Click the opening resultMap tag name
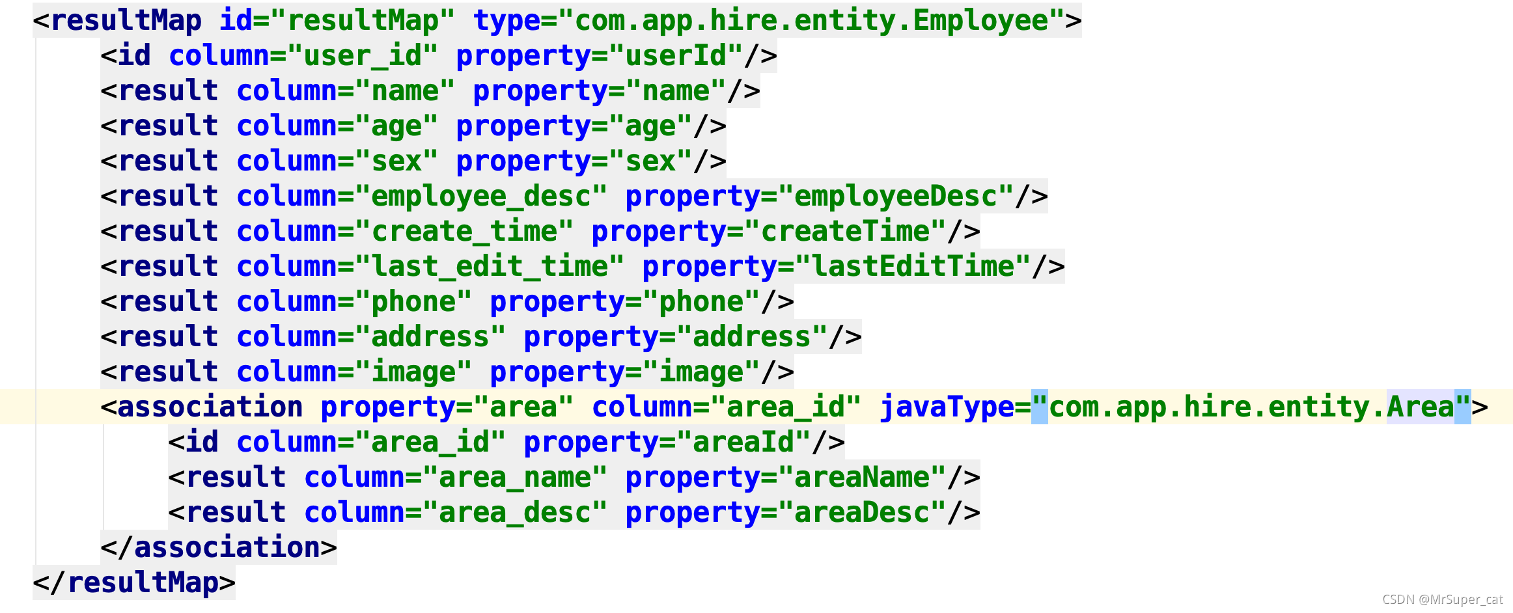The height and width of the screenshot is (613, 1513). (x=126, y=20)
